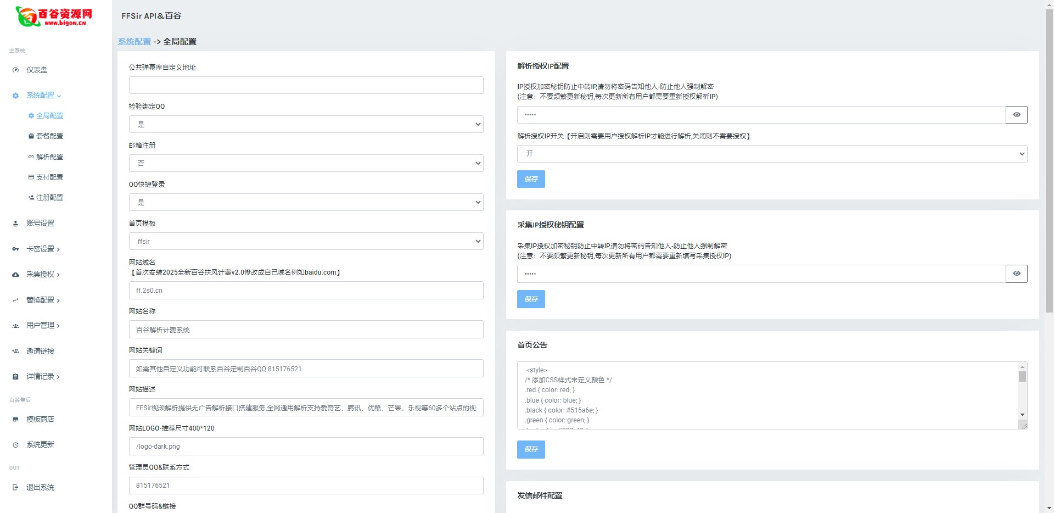Expand the 用户管理 sidebar menu
Image resolution: width=1054 pixels, height=513 pixels.
coord(42,326)
